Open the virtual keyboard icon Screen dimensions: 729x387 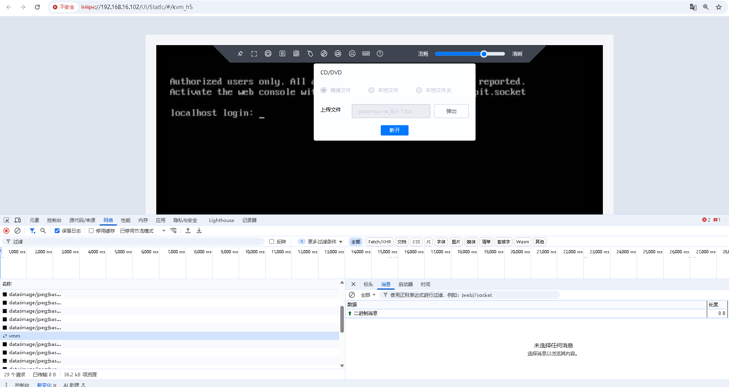click(x=366, y=53)
